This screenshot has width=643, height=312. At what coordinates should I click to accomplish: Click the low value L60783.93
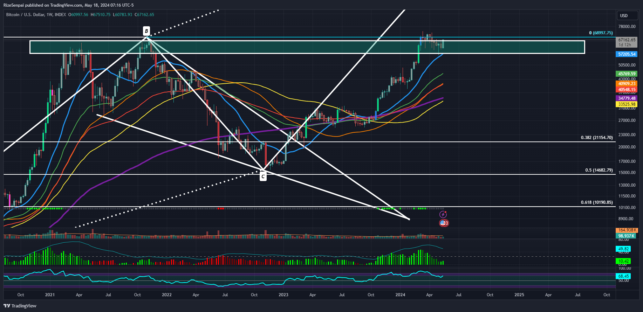click(123, 15)
